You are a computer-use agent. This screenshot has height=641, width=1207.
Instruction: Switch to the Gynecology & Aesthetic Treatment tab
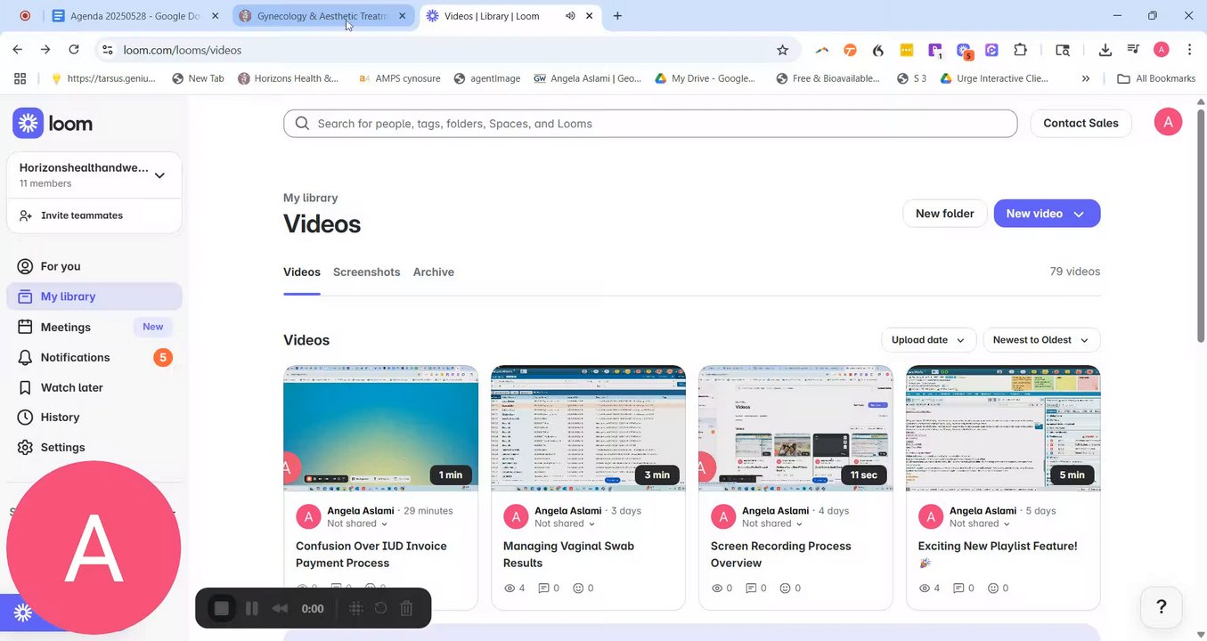pos(322,16)
